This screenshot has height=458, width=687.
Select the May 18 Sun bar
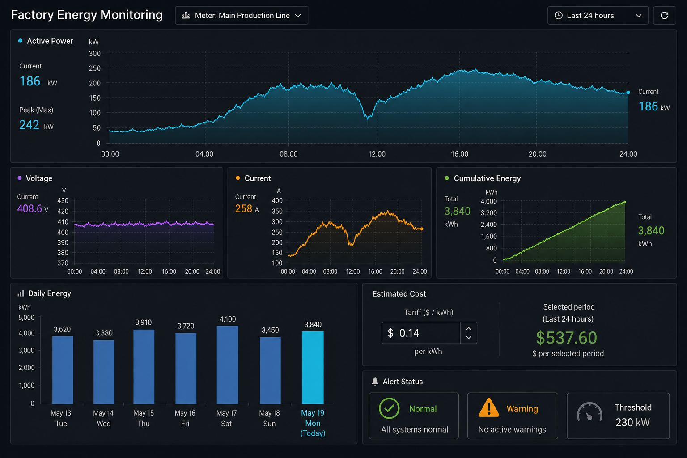point(270,371)
